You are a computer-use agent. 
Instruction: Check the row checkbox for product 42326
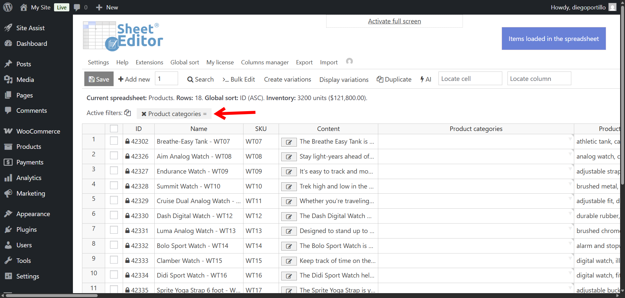click(114, 156)
